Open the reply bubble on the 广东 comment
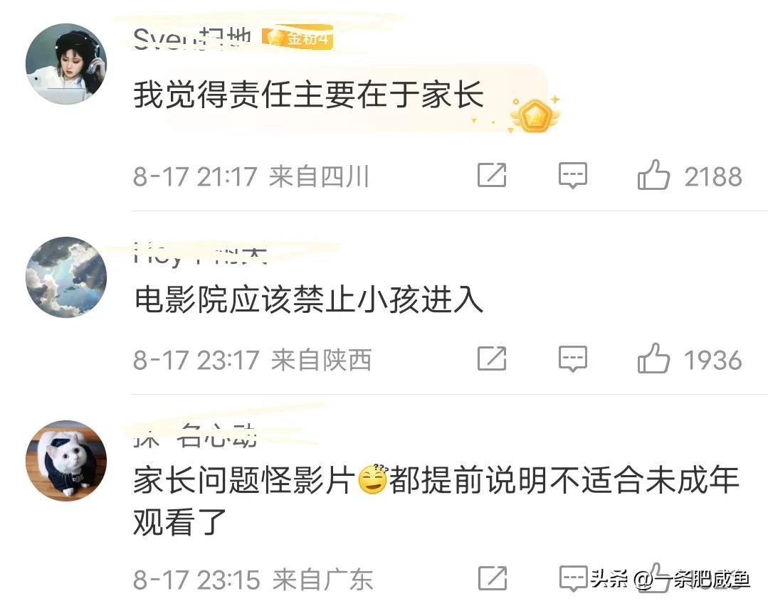768x606 pixels. pyautogui.click(x=572, y=578)
